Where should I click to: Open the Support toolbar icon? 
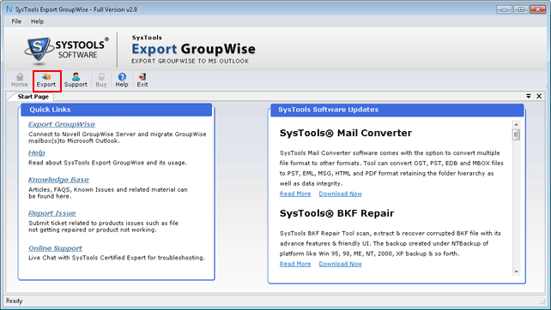[76, 80]
